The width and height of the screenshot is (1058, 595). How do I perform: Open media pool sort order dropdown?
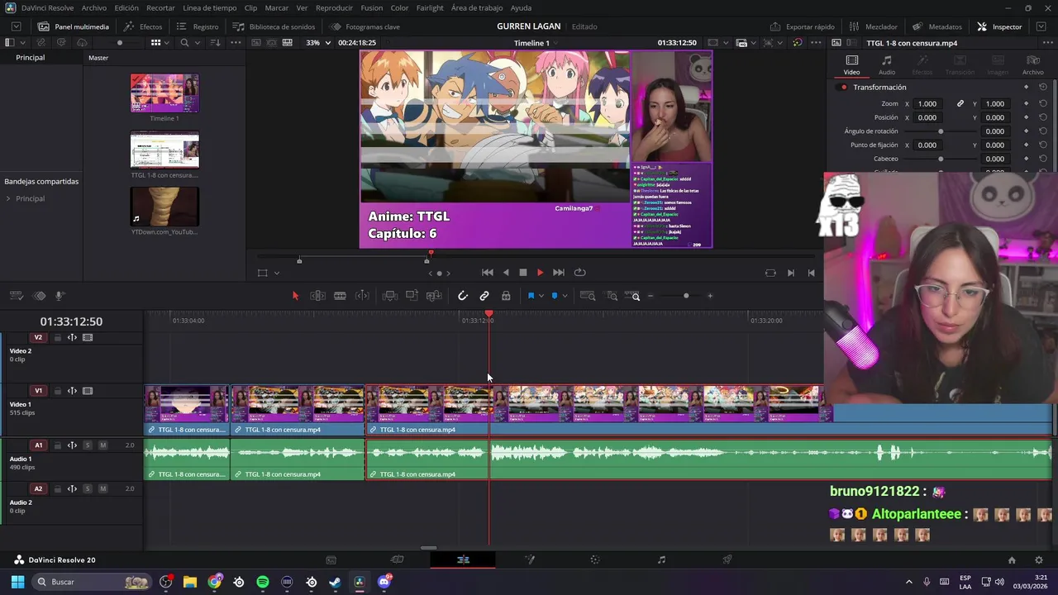215,43
